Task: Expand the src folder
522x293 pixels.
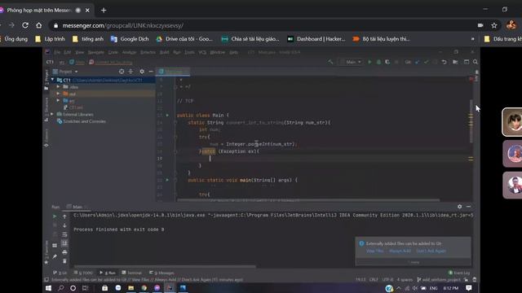Action: (58, 101)
